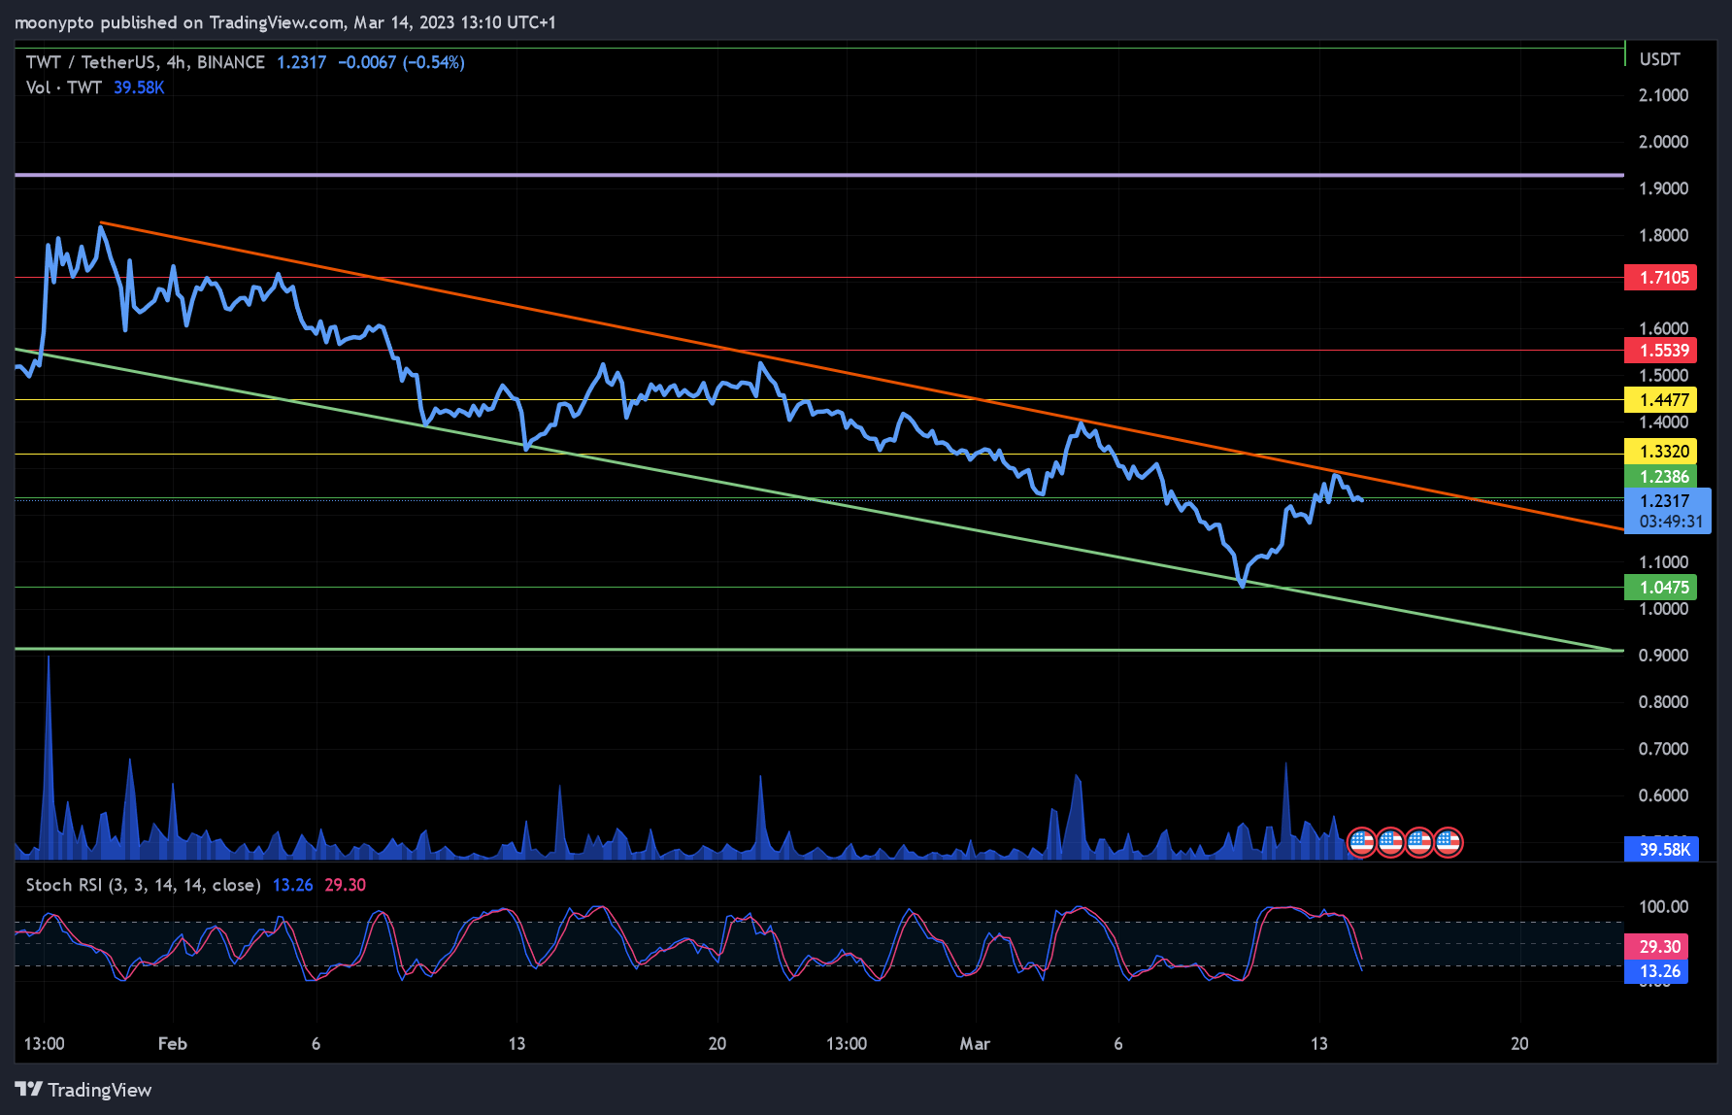Select the yellow 1.4477 price label
Screen dimensions: 1732x1115
pos(1661,400)
